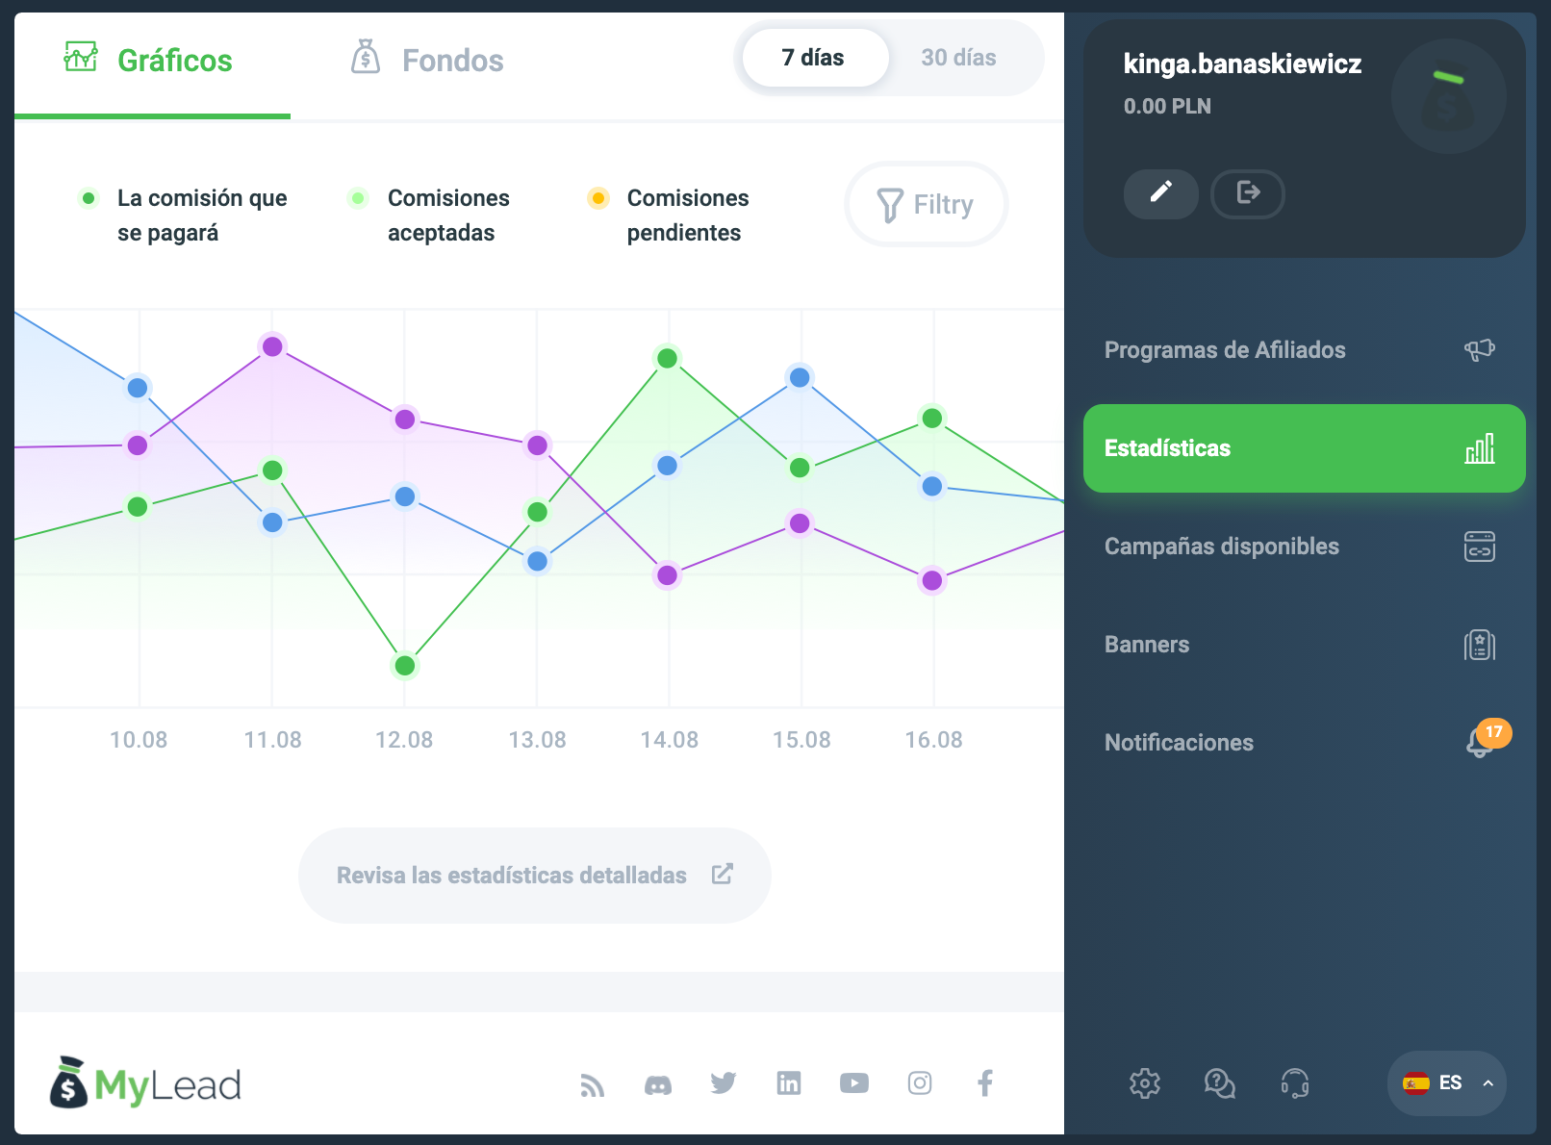Screen dimensions: 1551x1145
Task: Open the FAQ chat bubble icon
Action: 1219,1083
